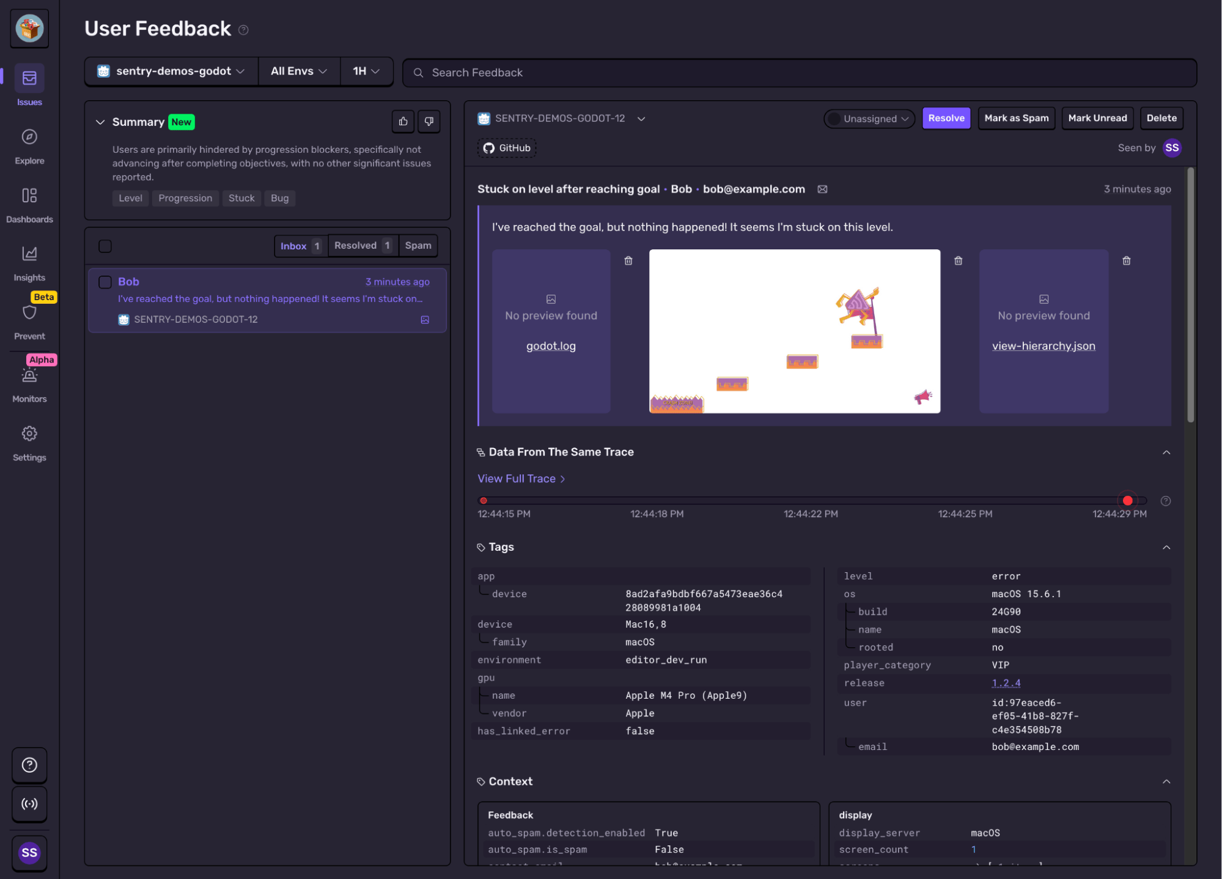Click the envelope icon next to bob@example.com
Viewport: 1222px width, 879px height.
tap(822, 189)
